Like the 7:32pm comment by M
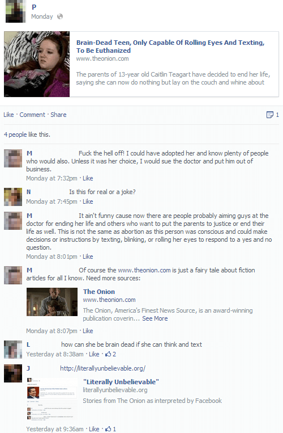This screenshot has width=283, height=433. pos(88,178)
